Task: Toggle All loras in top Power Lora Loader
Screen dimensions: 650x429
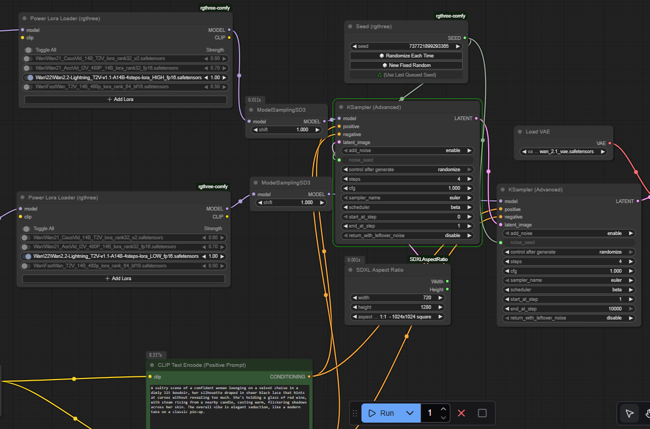Action: [x=29, y=50]
